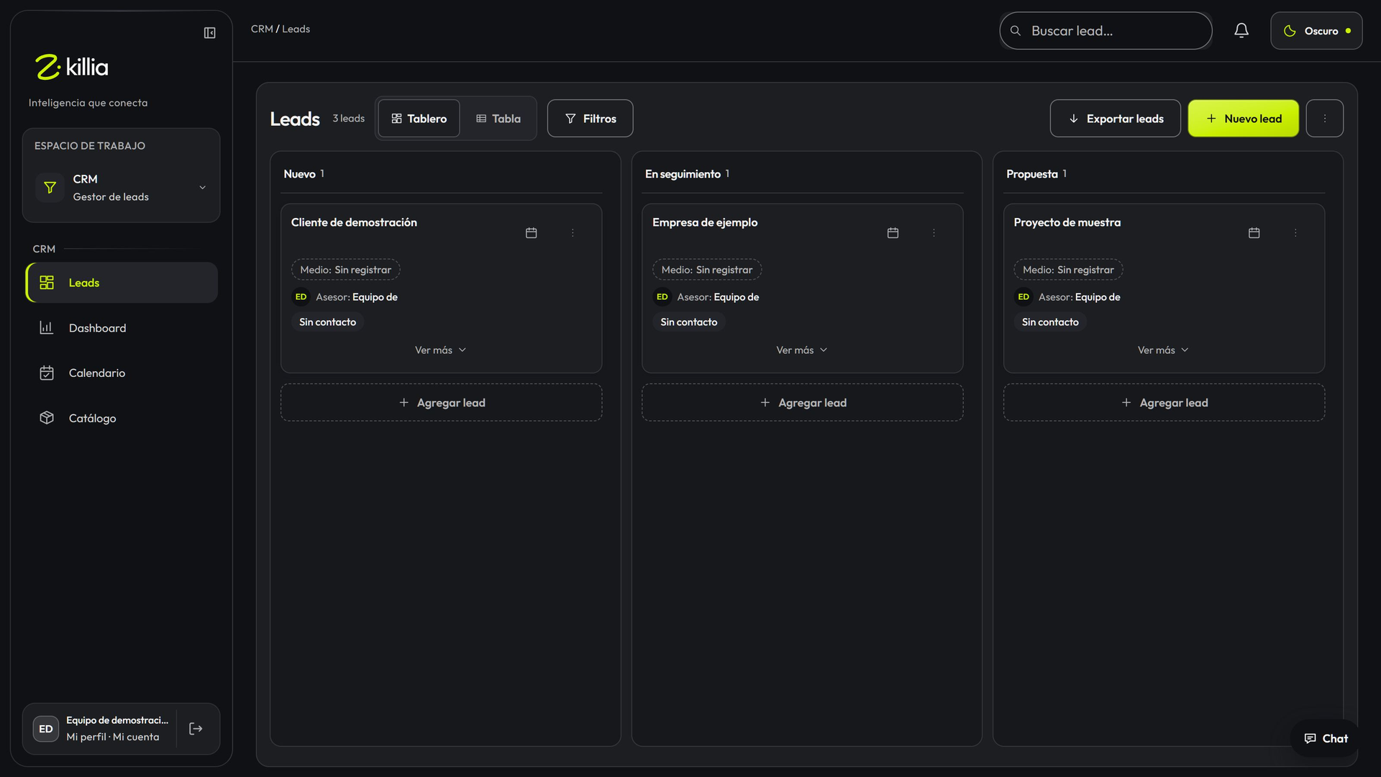Click the Exportar leads button

[x=1115, y=118]
